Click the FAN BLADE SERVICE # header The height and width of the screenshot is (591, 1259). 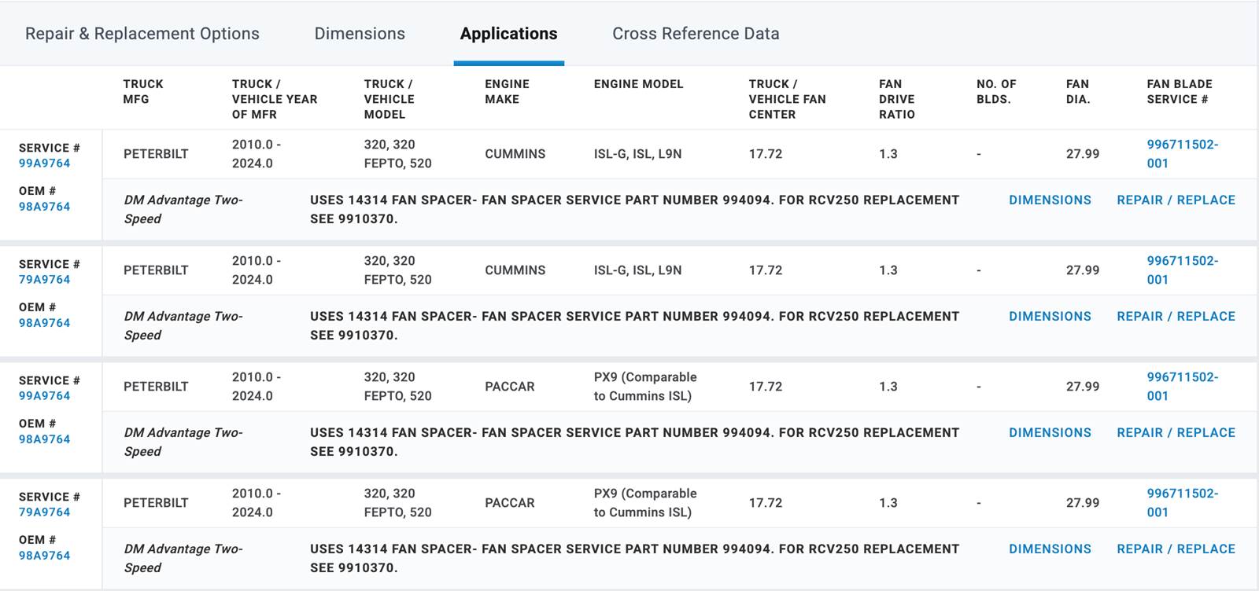tap(1180, 91)
